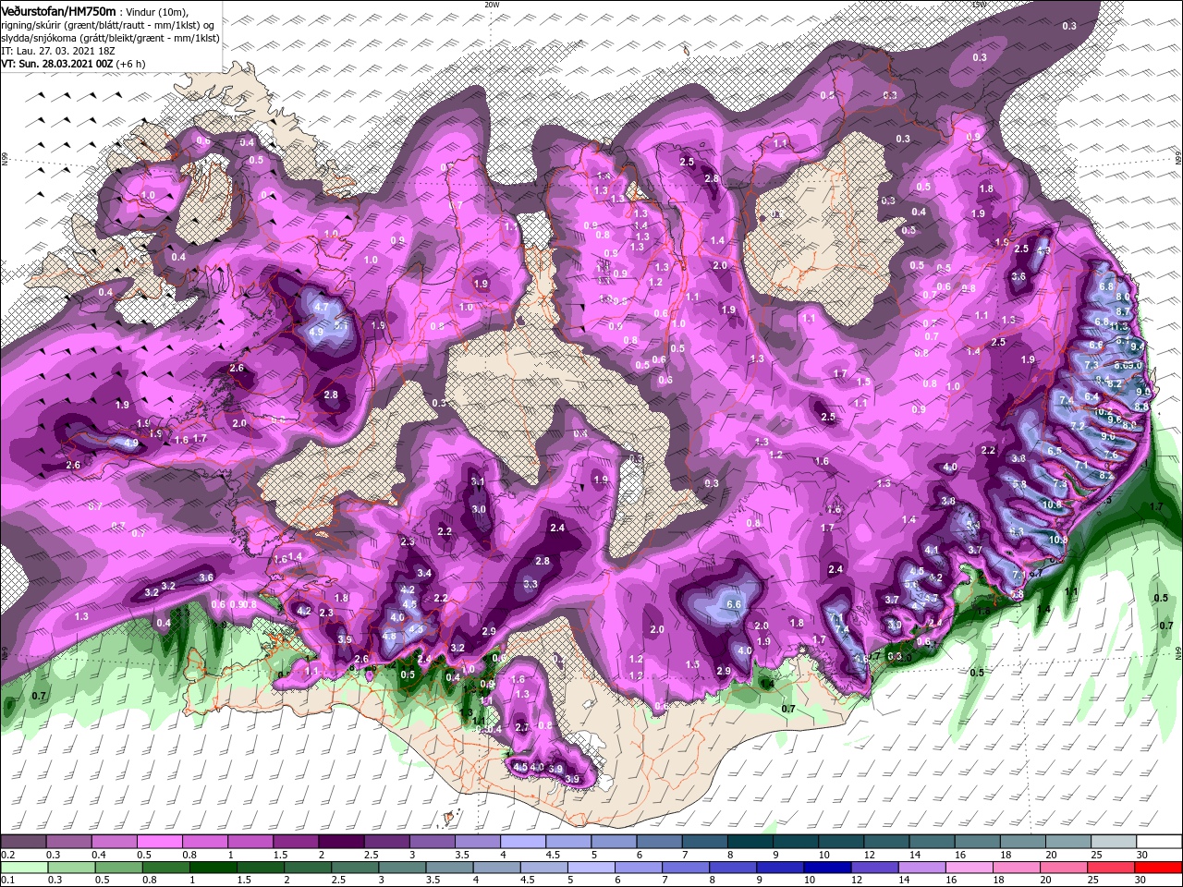Select pale grey snow swatch 25 to 30
The image size is (1183, 887).
[1112, 843]
